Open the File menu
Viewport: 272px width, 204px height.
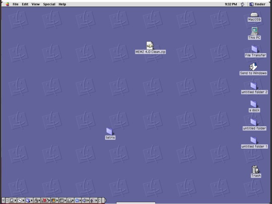[15, 4]
